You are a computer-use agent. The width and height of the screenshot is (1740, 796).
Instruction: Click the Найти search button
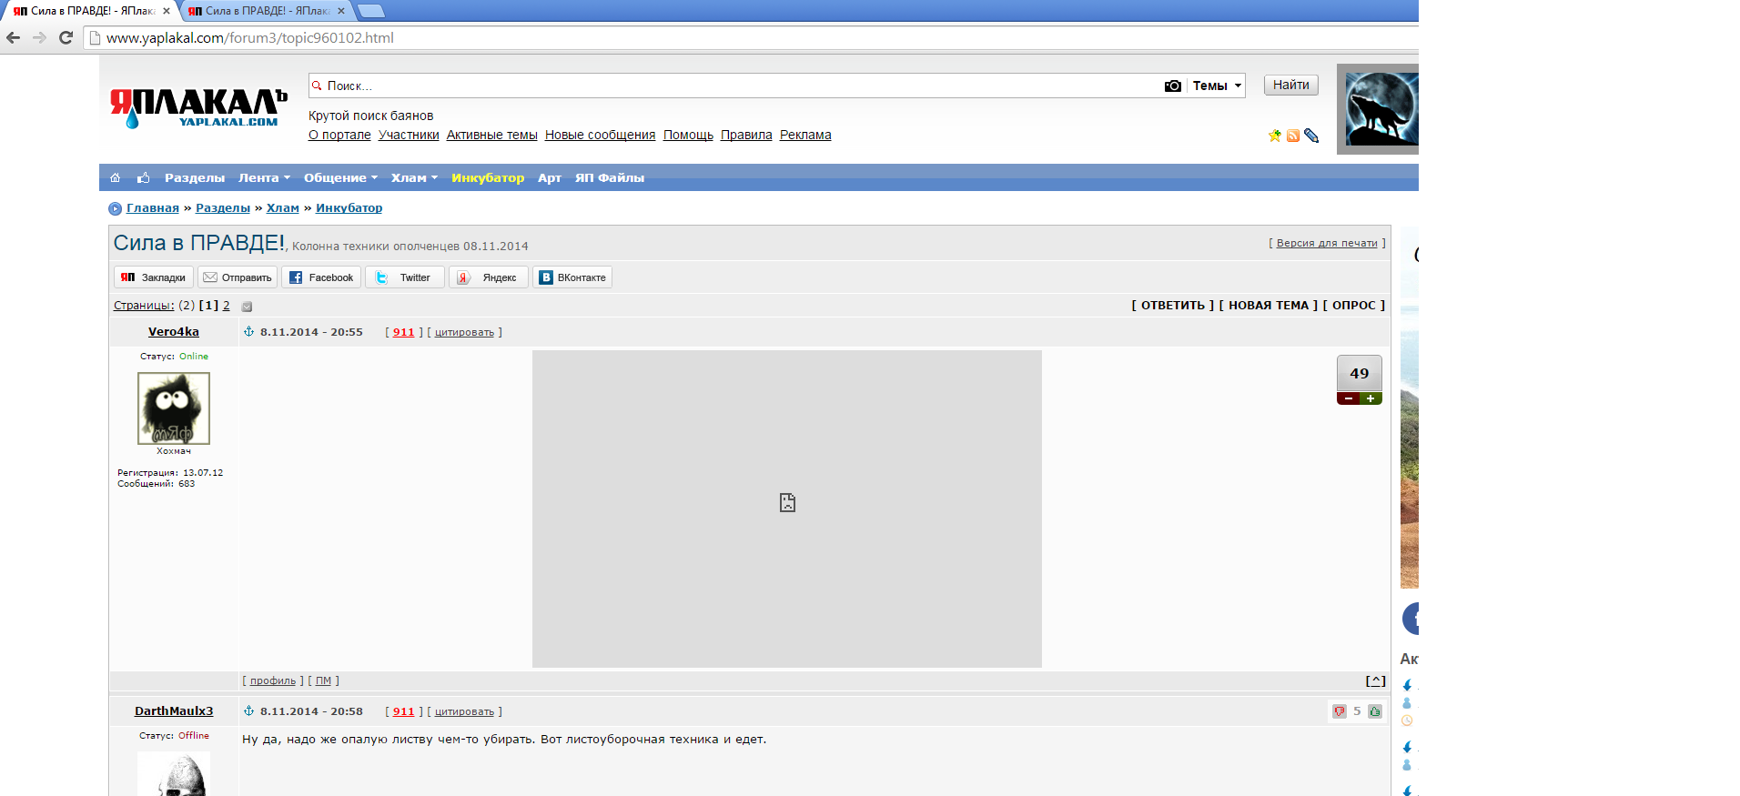pos(1291,85)
